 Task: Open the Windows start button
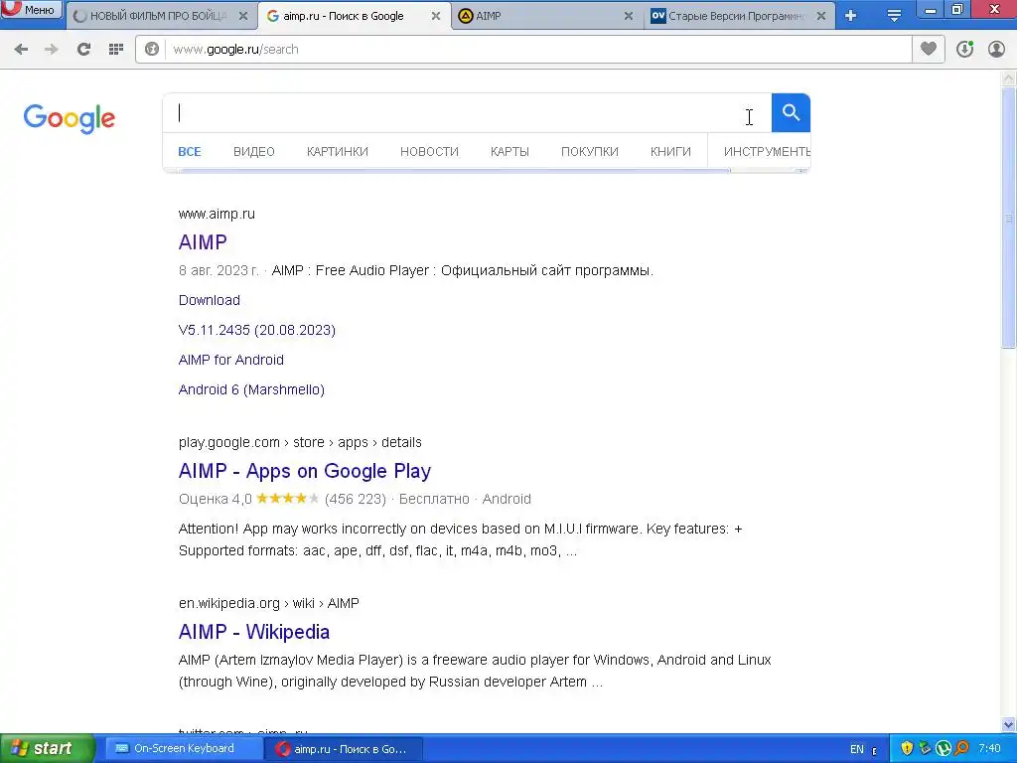click(47, 749)
